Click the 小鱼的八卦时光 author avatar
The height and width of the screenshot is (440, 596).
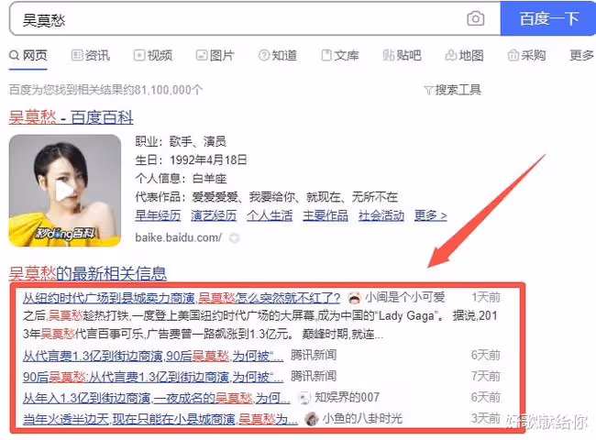click(312, 419)
